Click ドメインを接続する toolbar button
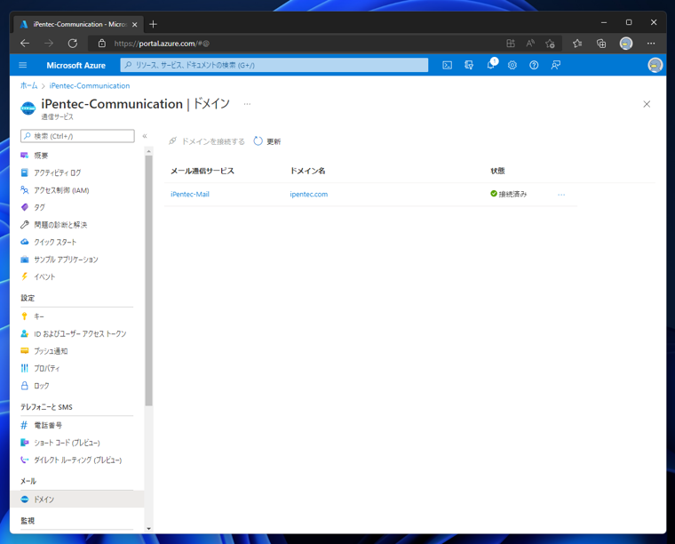 point(207,141)
